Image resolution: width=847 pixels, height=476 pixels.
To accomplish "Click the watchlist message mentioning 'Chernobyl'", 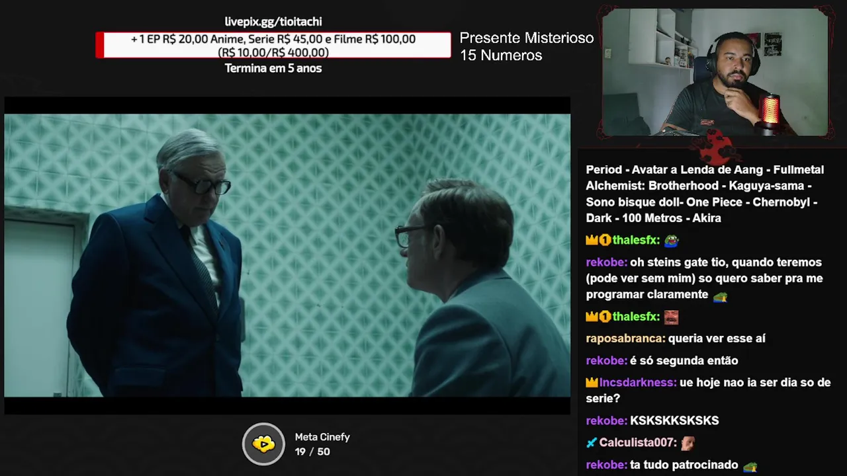I will click(x=705, y=194).
